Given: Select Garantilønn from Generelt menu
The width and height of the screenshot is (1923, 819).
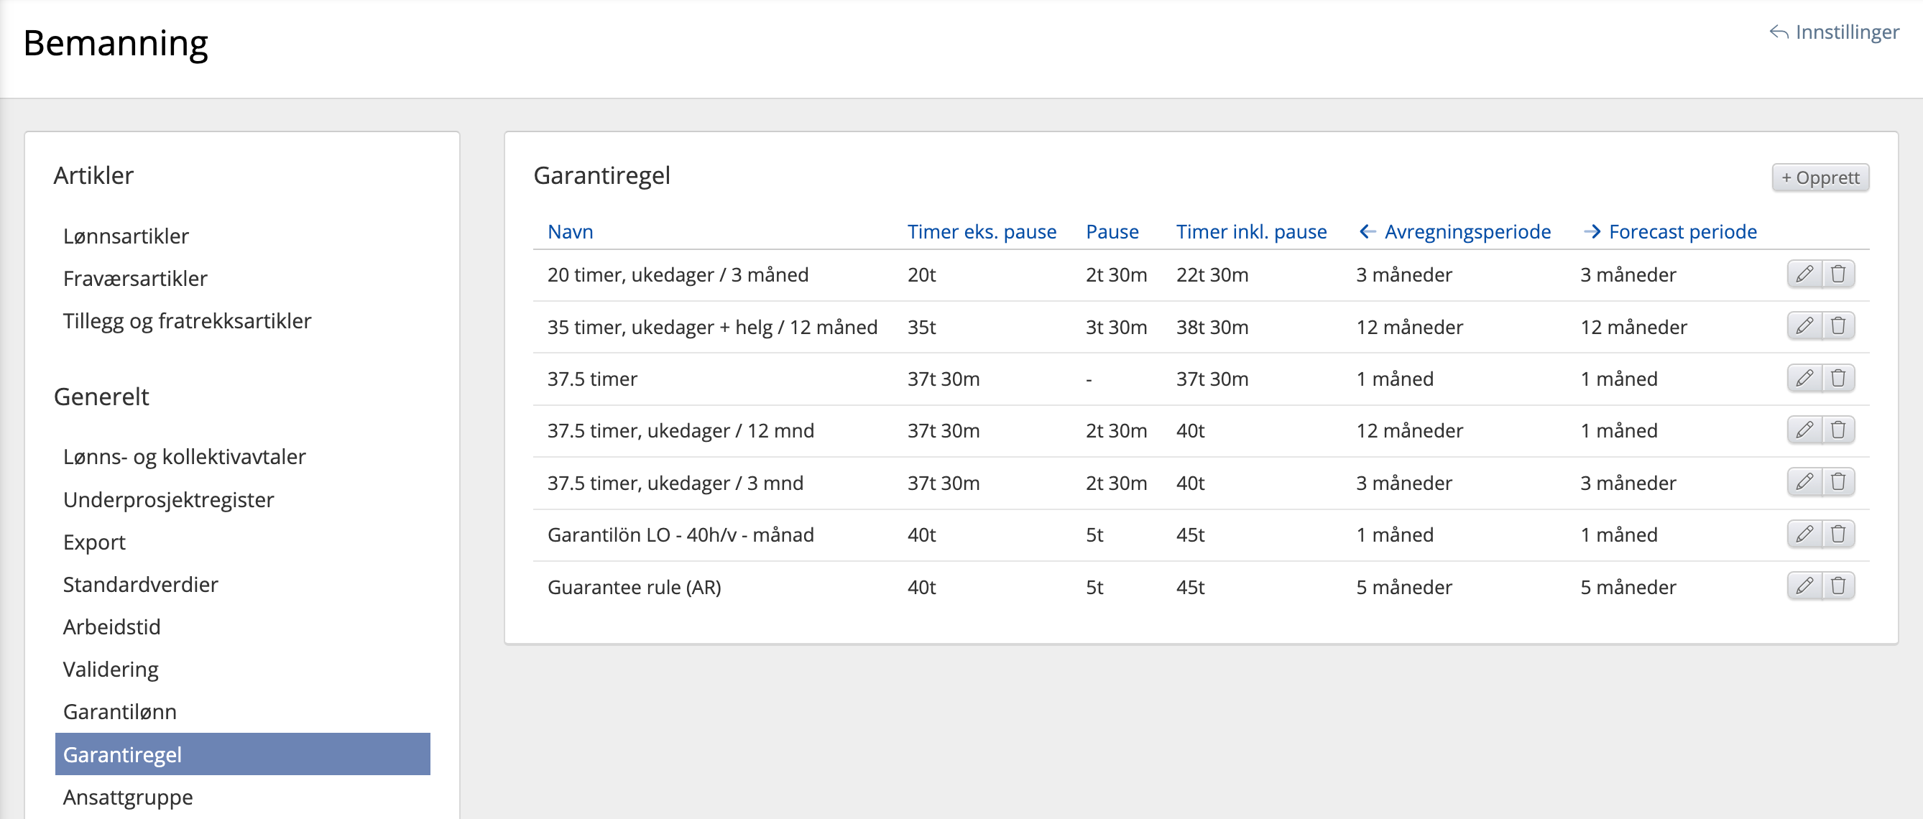Looking at the screenshot, I should 119,711.
